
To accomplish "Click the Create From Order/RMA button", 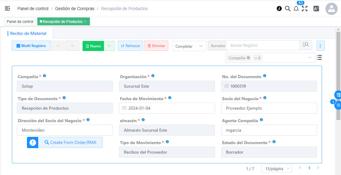I will [x=70, y=142].
